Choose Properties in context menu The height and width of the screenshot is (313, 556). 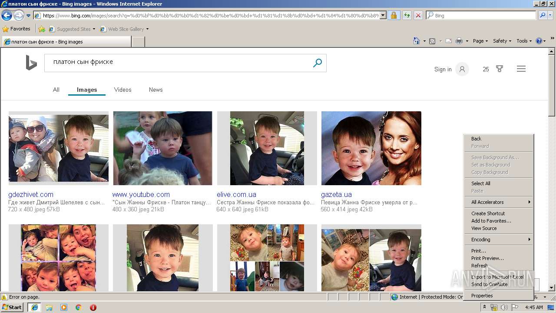(x=499, y=296)
